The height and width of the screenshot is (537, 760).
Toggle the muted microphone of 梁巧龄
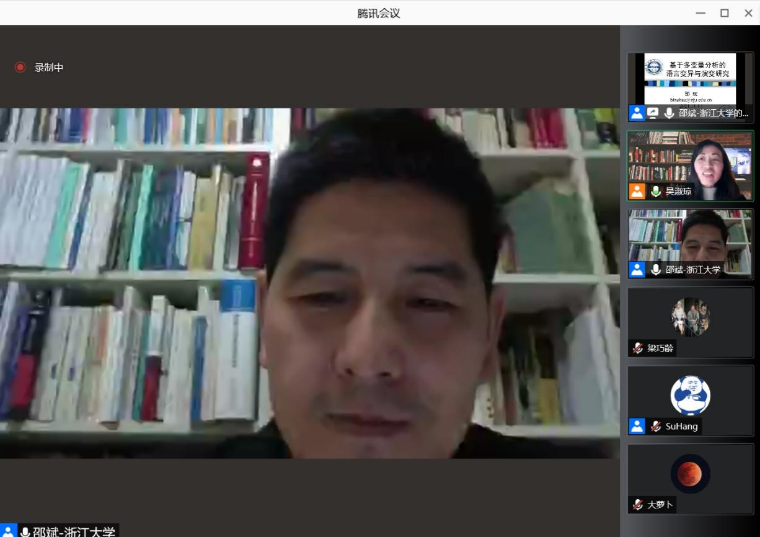point(638,348)
